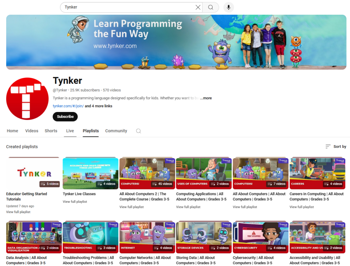Click the Tynker channel avatar logo
This screenshot has height=266, width=350.
27,99
